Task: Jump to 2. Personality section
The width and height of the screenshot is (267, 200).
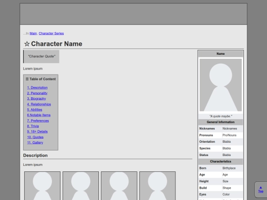Action: coord(37,93)
